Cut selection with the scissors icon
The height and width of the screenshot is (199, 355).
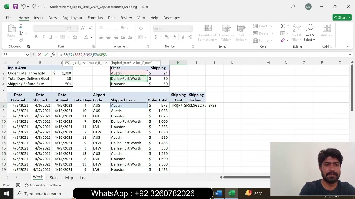click(21, 26)
